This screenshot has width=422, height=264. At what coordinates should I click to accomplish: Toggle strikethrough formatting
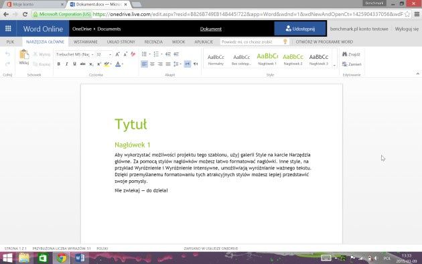tap(82, 64)
